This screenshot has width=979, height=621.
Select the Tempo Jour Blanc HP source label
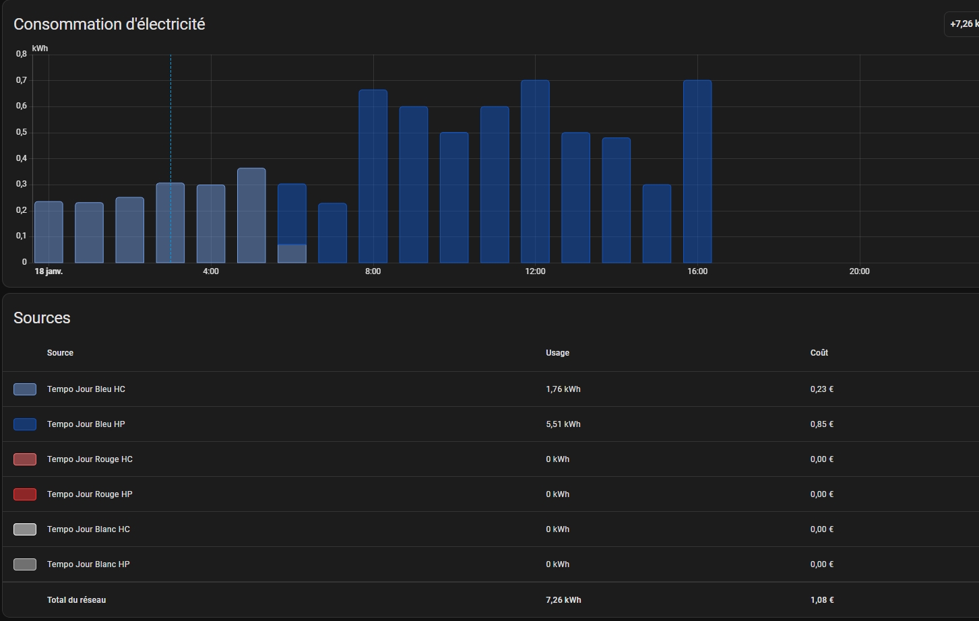tap(88, 564)
